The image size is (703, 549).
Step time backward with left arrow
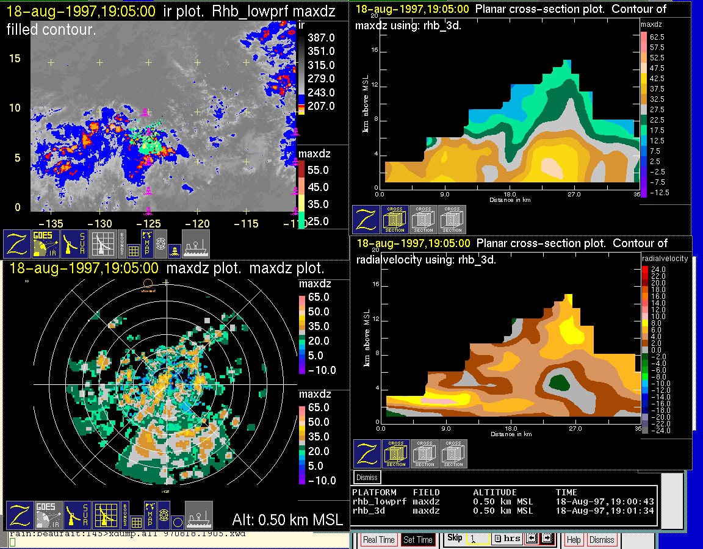(532, 539)
